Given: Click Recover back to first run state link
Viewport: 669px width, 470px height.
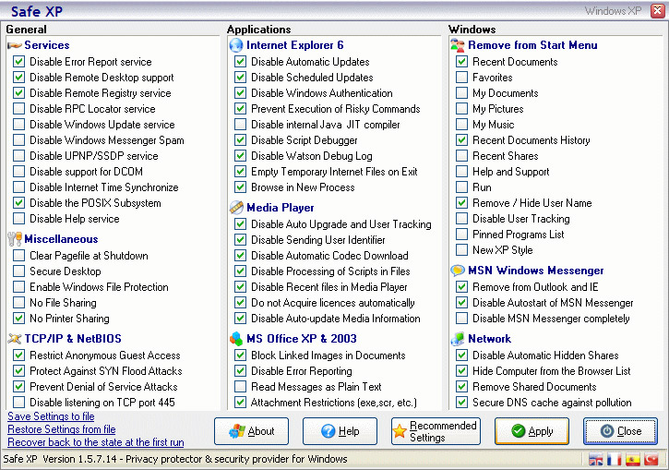Looking at the screenshot, I should pos(96,441).
